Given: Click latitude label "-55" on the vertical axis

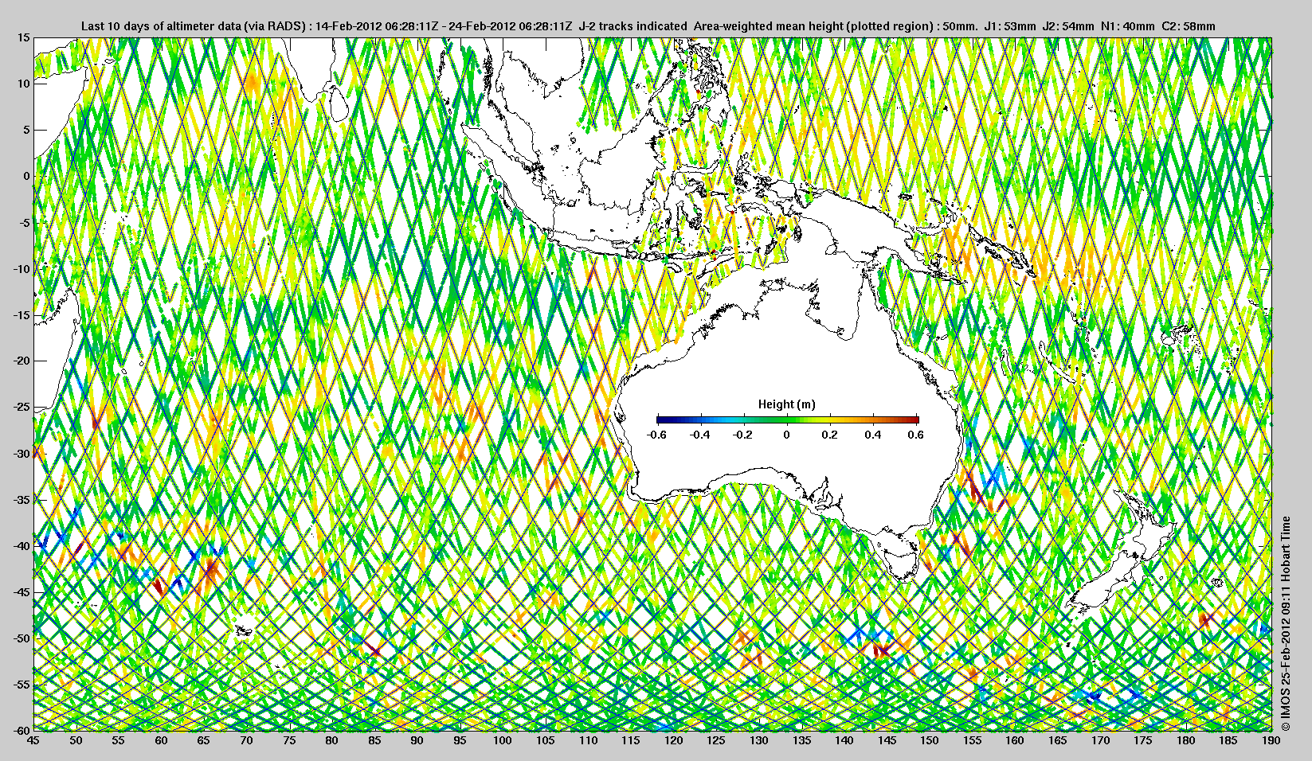Looking at the screenshot, I should pos(22,685).
